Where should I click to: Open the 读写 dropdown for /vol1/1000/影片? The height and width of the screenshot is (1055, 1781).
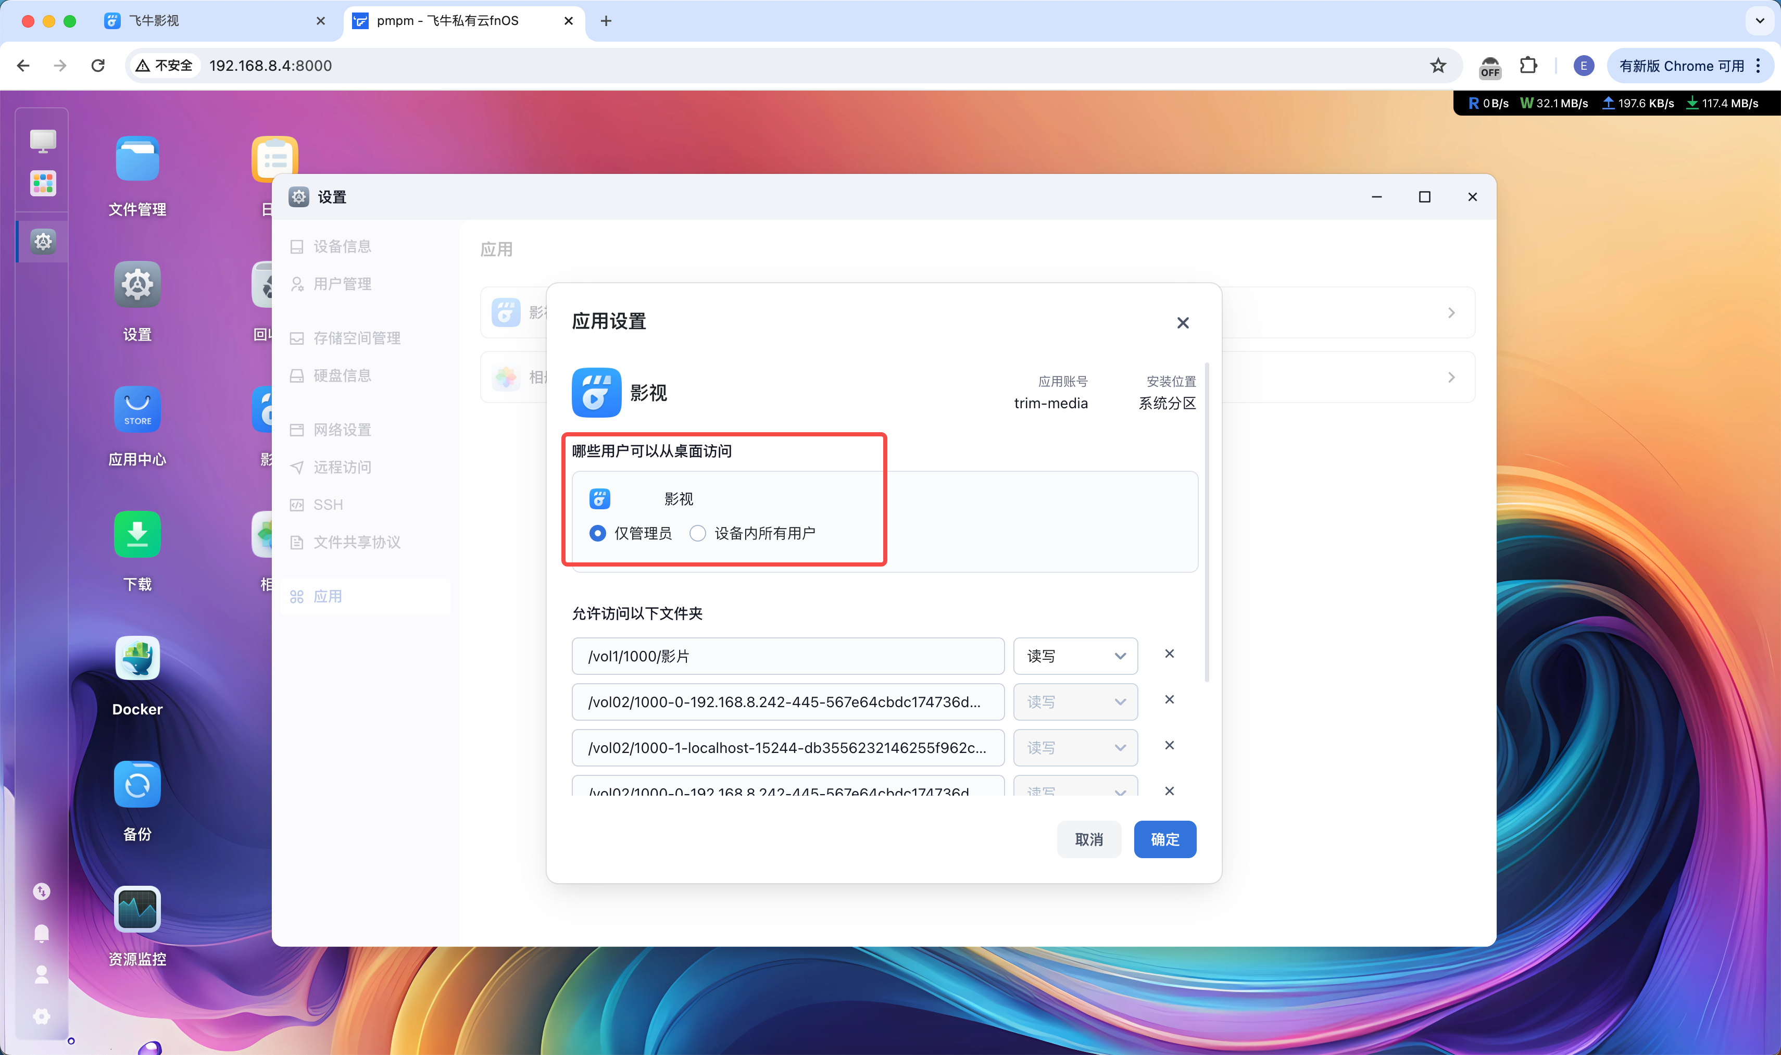point(1075,656)
